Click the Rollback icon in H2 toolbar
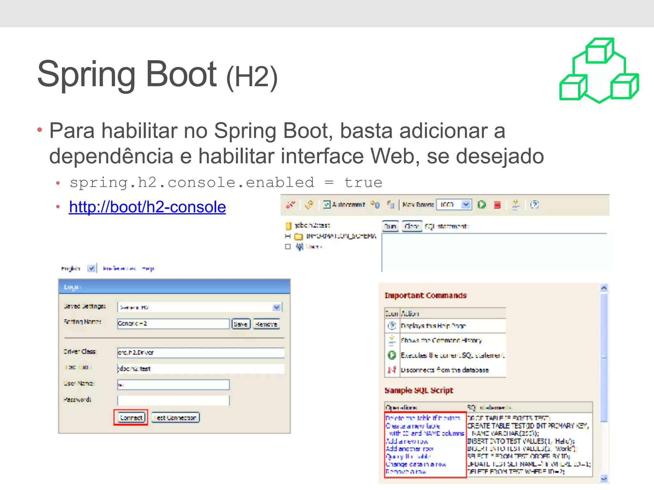 (x=391, y=204)
